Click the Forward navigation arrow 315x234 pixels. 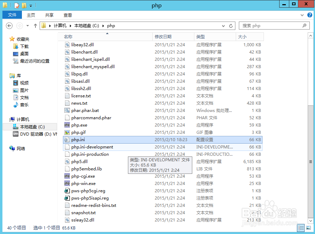click(x=19, y=26)
